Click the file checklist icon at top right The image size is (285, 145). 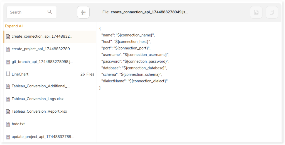[x=256, y=12]
